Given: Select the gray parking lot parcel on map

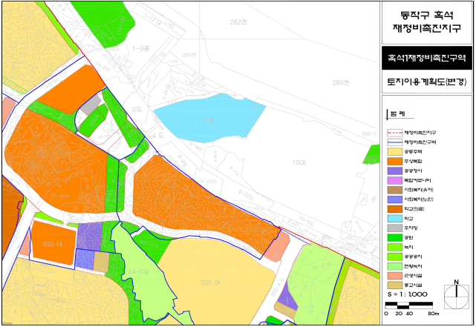Looking at the screenshot, I should click(91, 106).
